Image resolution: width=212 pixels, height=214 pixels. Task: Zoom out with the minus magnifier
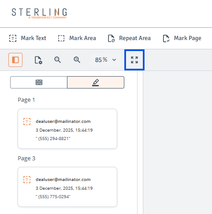[x=57, y=60]
